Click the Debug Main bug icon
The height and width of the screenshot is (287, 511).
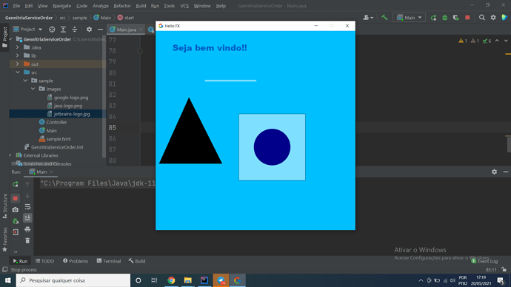(444, 18)
